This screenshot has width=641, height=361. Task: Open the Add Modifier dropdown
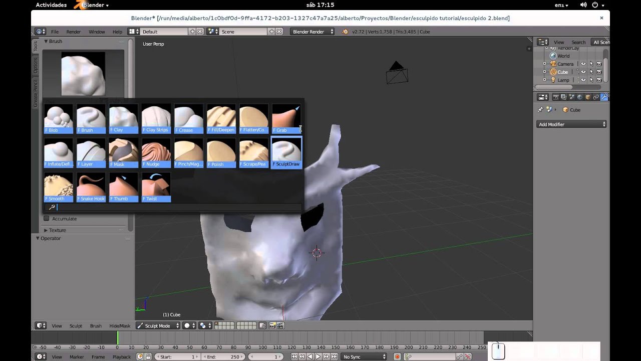tap(571, 124)
